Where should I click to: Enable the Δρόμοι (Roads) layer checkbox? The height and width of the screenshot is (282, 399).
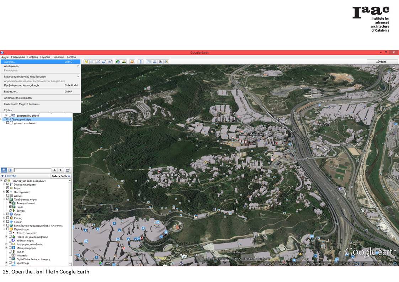click(7, 196)
